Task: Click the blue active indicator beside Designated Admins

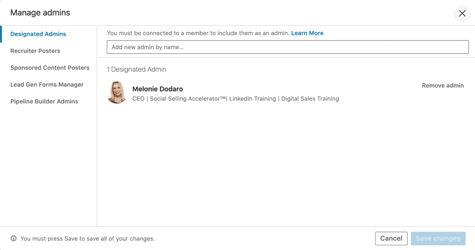Action: point(1,34)
